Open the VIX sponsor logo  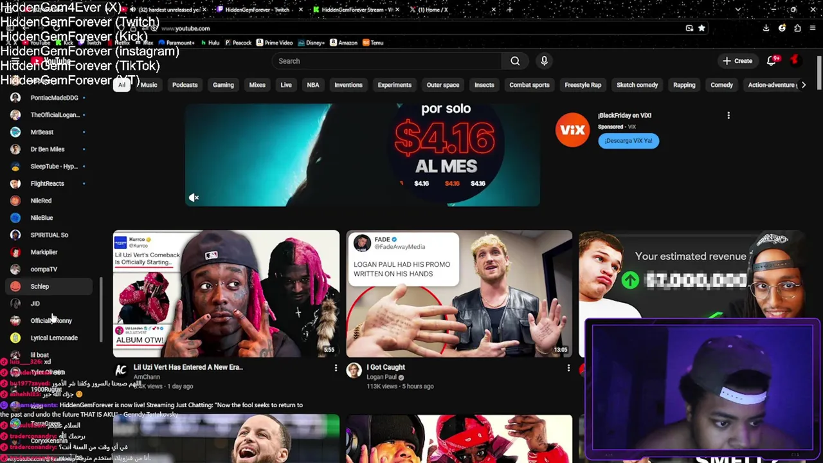pos(572,130)
